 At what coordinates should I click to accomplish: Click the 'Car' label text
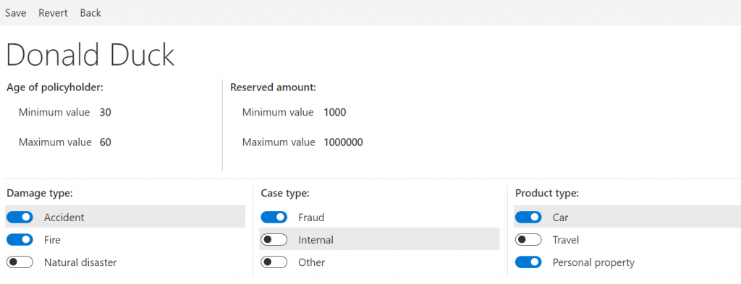561,217
